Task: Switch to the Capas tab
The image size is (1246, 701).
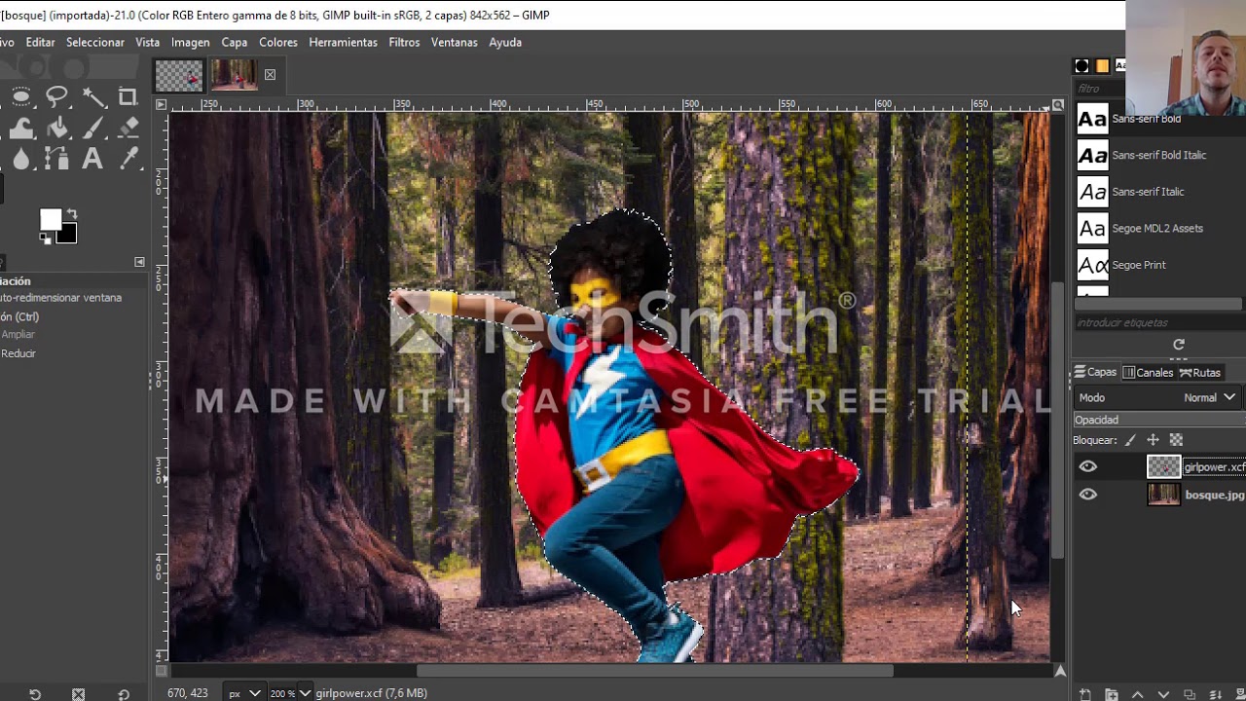Action: click(x=1095, y=372)
